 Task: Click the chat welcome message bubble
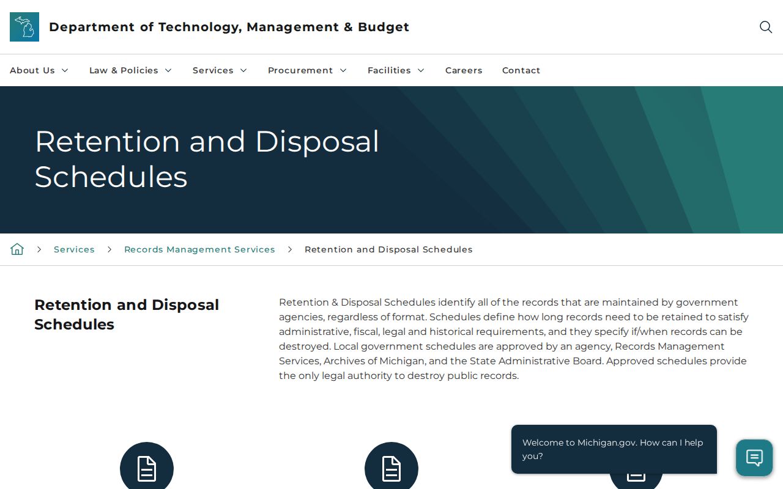(x=614, y=449)
